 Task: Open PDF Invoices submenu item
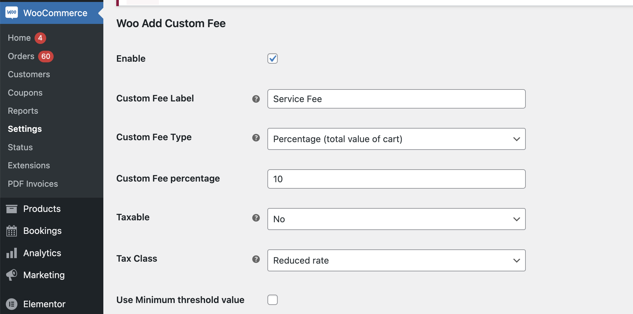click(33, 184)
